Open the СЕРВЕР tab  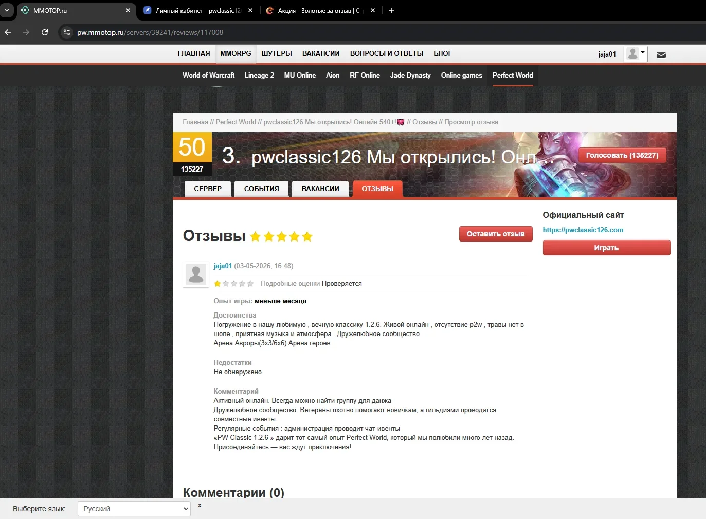(208, 189)
